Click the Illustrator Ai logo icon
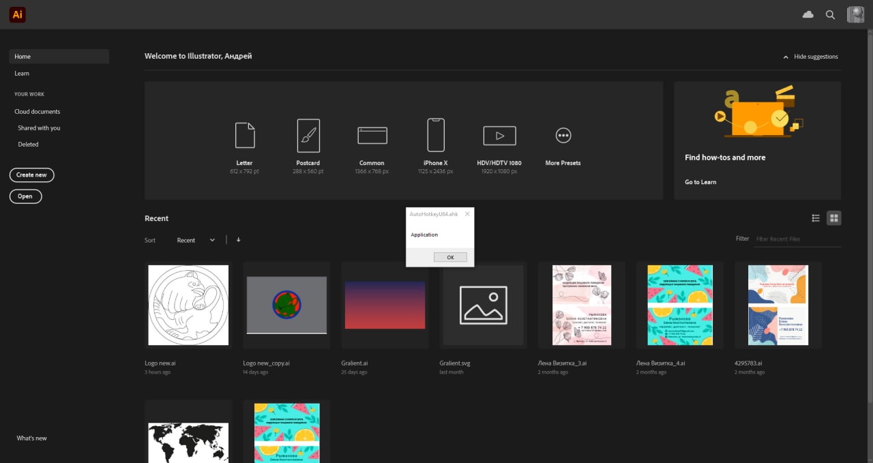The width and height of the screenshot is (873, 463). [18, 14]
